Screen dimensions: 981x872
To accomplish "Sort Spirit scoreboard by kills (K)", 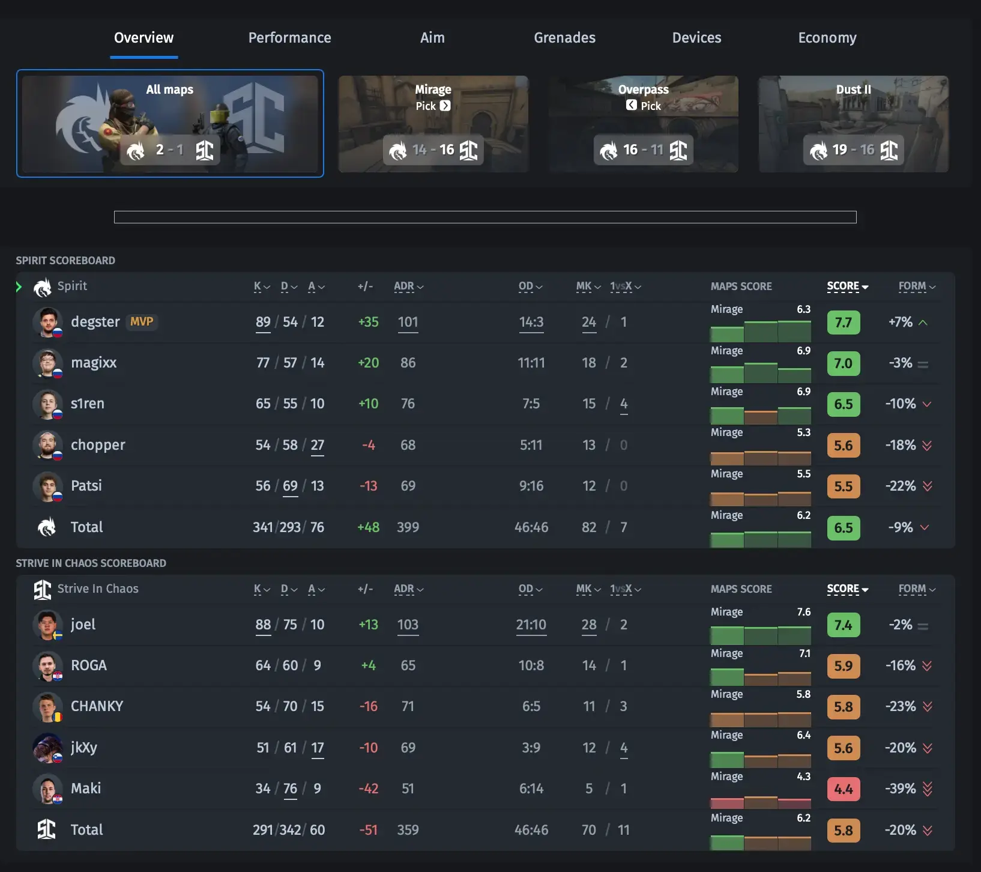I will pos(262,286).
